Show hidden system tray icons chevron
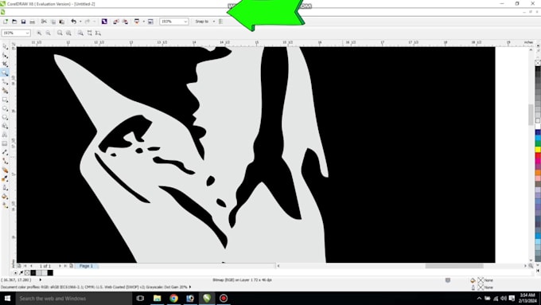Screen dimensions: 541x305 tap(479, 298)
